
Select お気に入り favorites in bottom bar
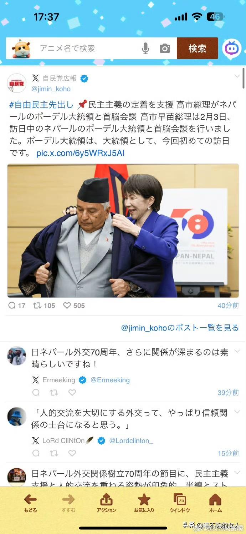[144, 503]
